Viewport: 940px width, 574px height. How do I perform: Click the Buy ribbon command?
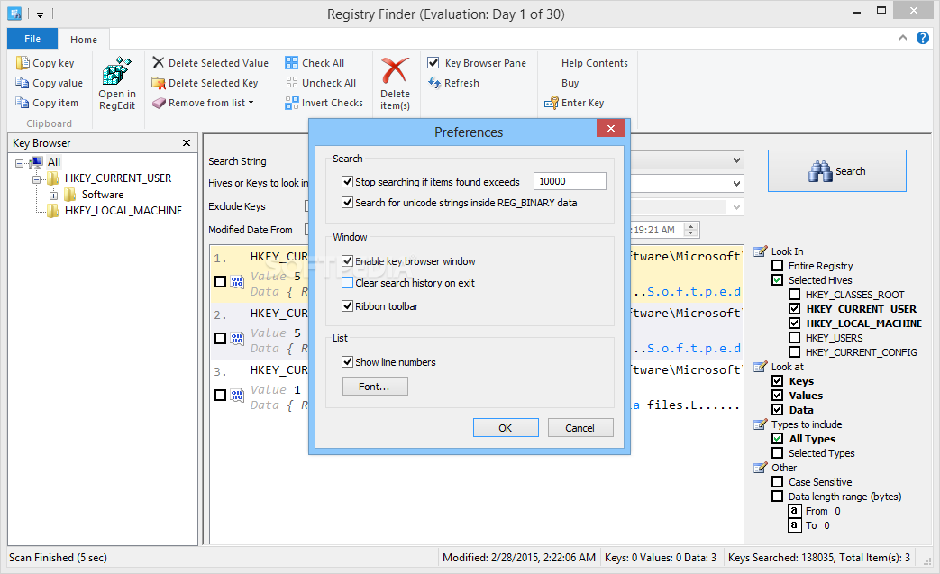(570, 83)
